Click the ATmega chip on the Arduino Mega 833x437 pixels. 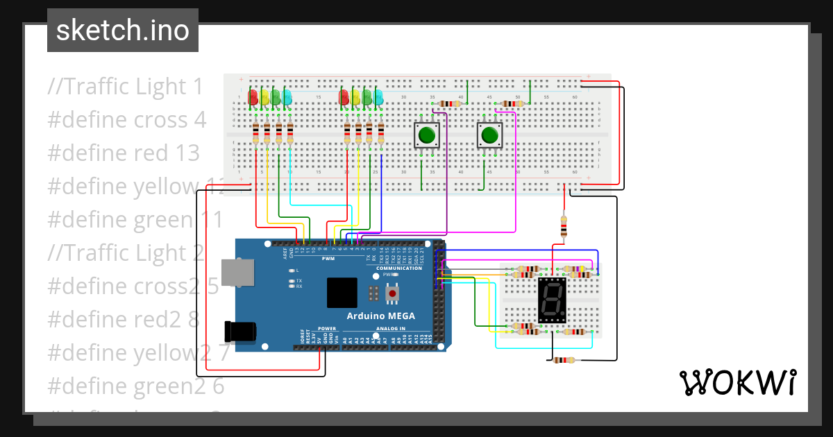point(342,292)
